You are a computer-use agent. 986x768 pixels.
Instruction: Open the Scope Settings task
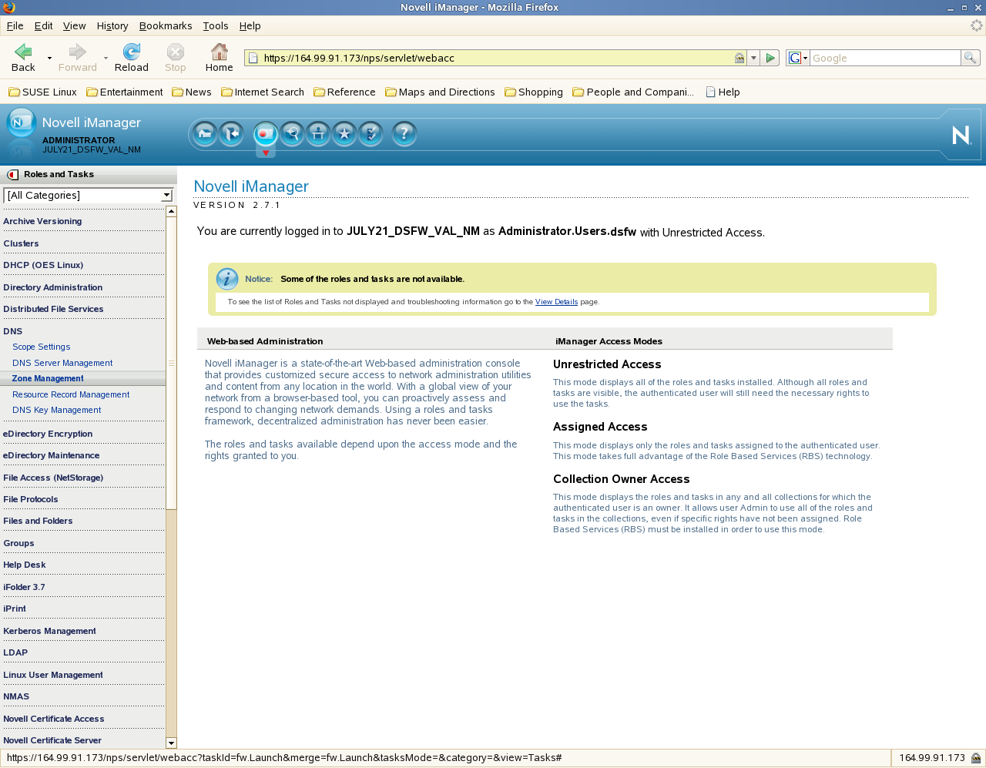pyautogui.click(x=41, y=347)
